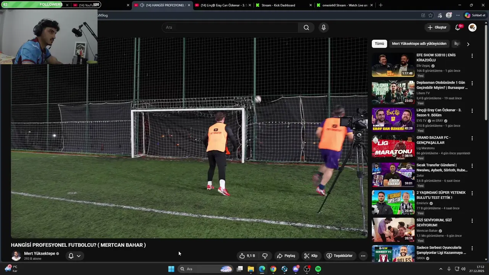
Task: Switch to HANGİSİ PROFESYONEL browser tab
Action: click(x=162, y=5)
